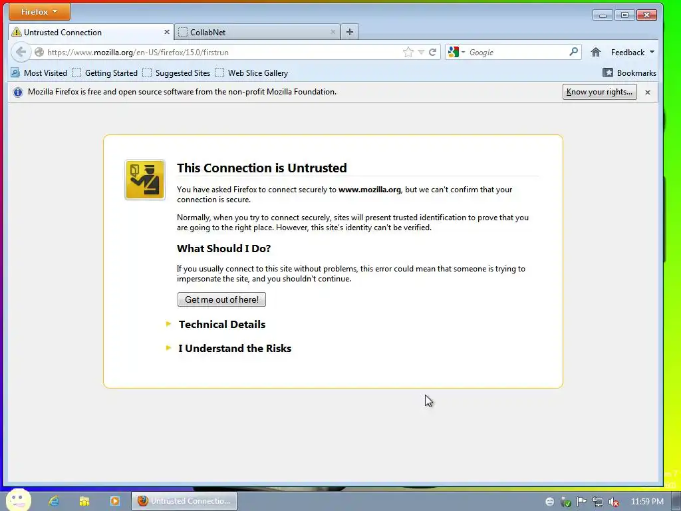Click the 'This Connection is Untrusted' heading
The image size is (681, 511).
[x=262, y=168]
